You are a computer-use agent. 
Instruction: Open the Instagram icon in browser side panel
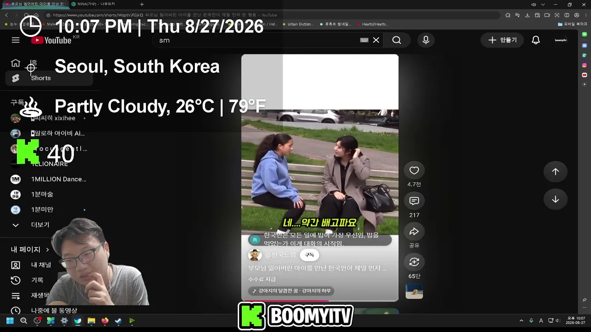click(584, 65)
